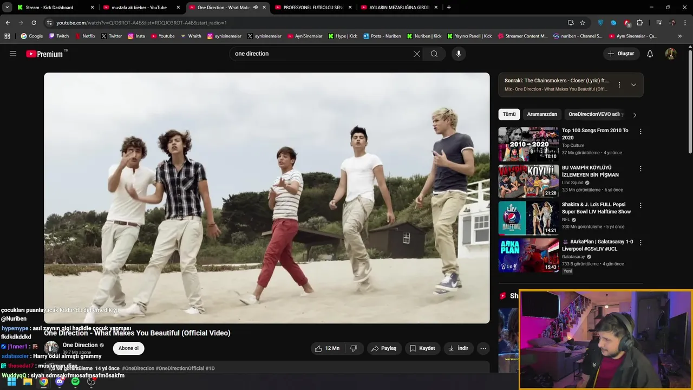The width and height of the screenshot is (693, 390).
Task: Like the video with 12 Mn likes
Action: point(326,348)
